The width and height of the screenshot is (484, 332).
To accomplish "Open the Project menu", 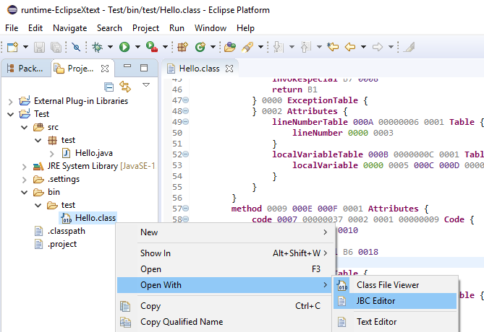I will pos(145,28).
